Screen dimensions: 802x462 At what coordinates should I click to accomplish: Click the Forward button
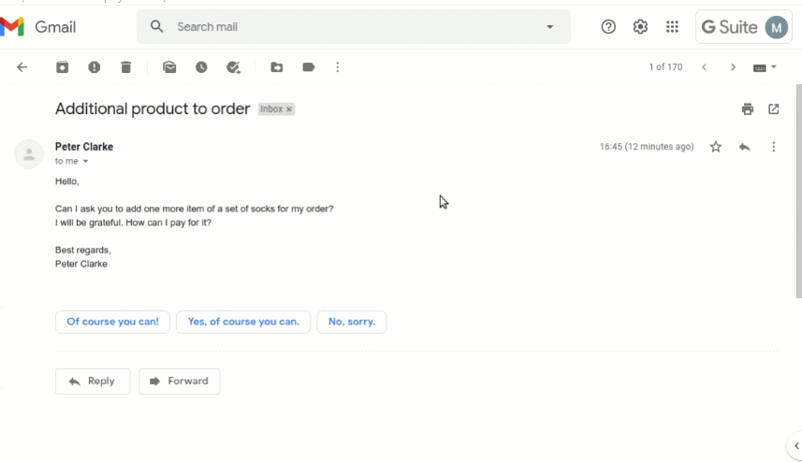coord(180,382)
